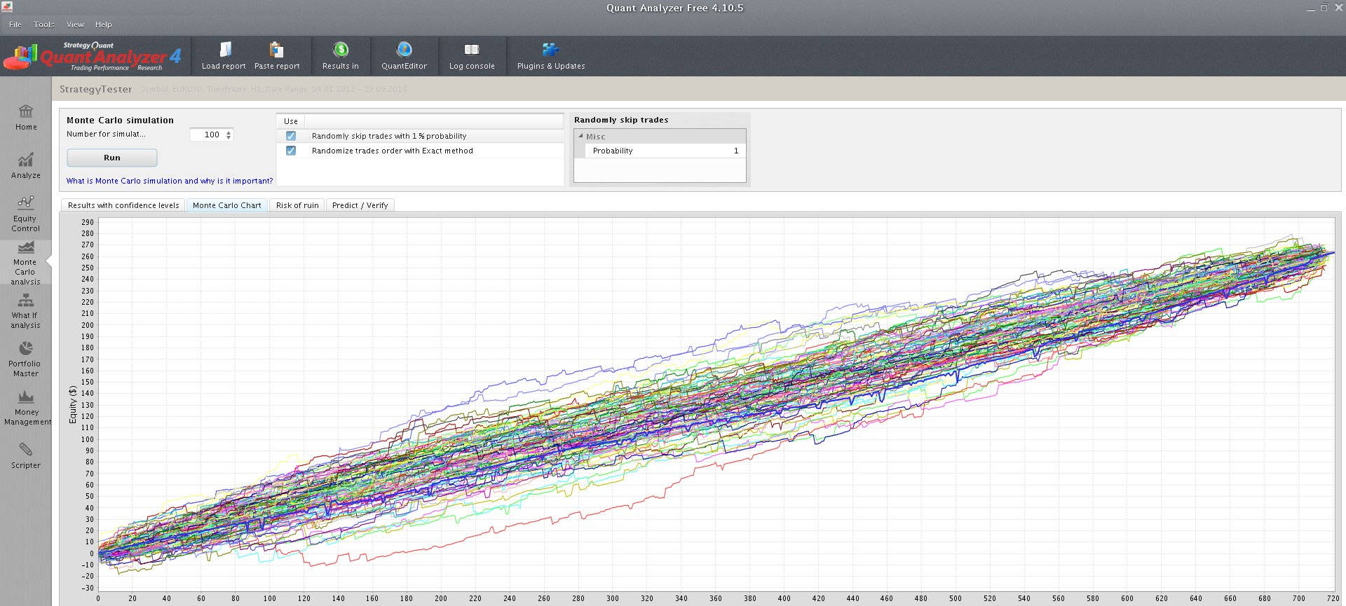Image resolution: width=1346 pixels, height=606 pixels.
Task: Open the Log console
Action: point(472,50)
